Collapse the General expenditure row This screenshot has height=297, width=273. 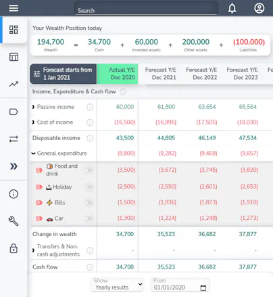[34, 154]
